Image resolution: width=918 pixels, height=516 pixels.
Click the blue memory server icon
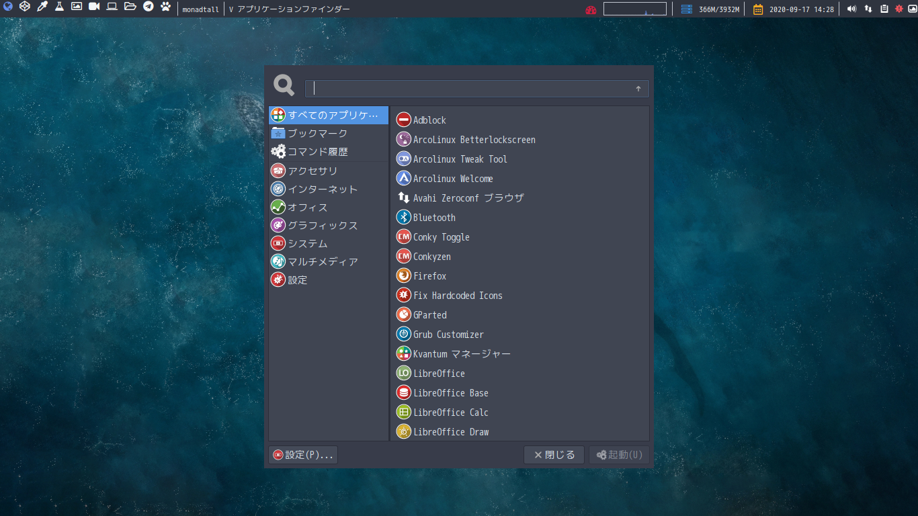[686, 9]
